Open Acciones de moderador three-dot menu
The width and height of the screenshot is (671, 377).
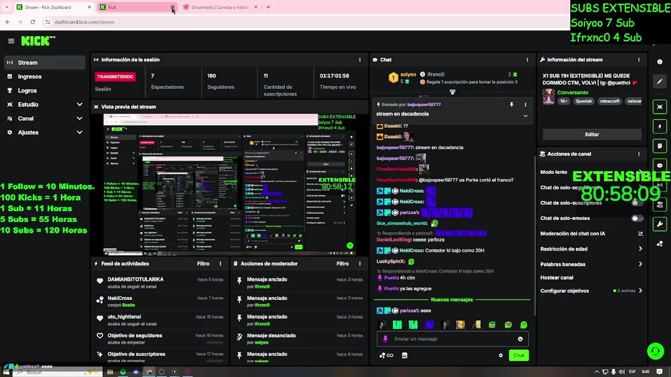click(x=360, y=264)
